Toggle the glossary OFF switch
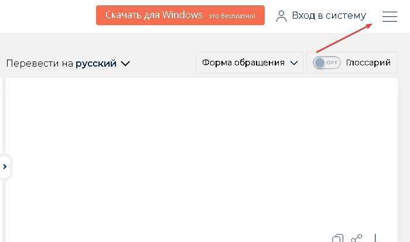 click(x=326, y=63)
